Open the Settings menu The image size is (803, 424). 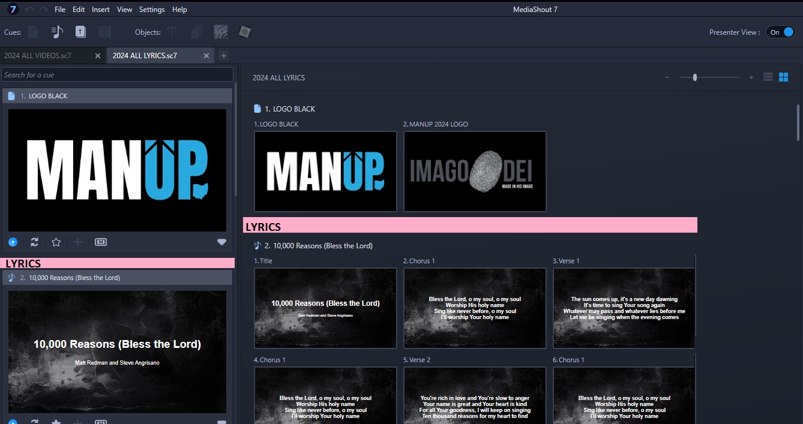(152, 10)
